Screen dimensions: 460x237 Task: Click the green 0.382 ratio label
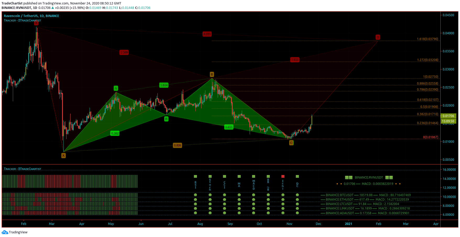pos(115,133)
